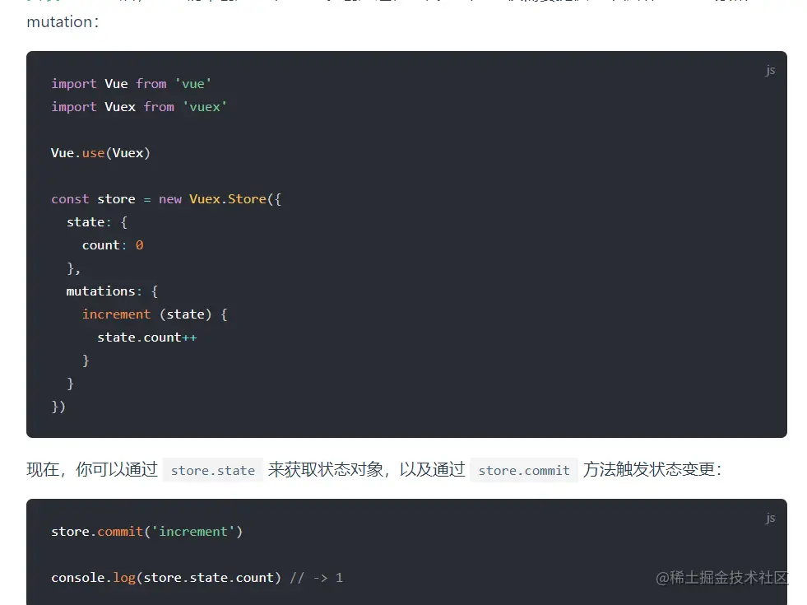Screen dimensions: 807x605
Task: Click the "store.commit('increment')" code line
Action: [146, 532]
